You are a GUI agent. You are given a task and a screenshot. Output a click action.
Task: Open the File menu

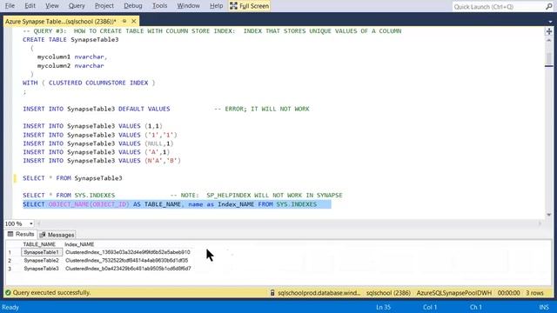(x=10, y=6)
